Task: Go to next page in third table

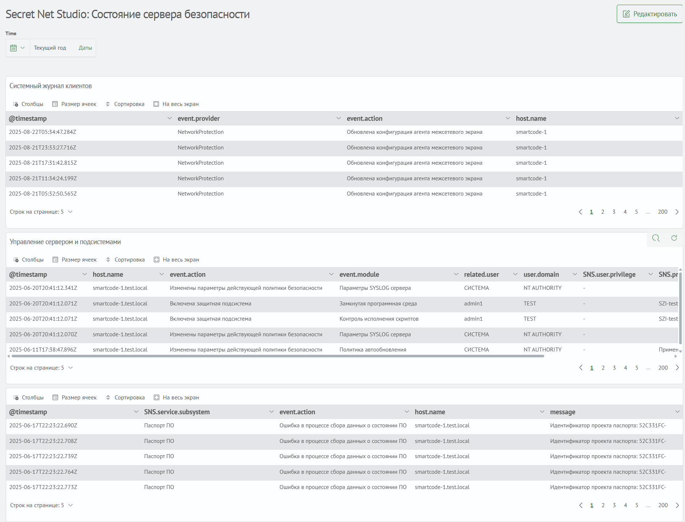Action: click(677, 505)
